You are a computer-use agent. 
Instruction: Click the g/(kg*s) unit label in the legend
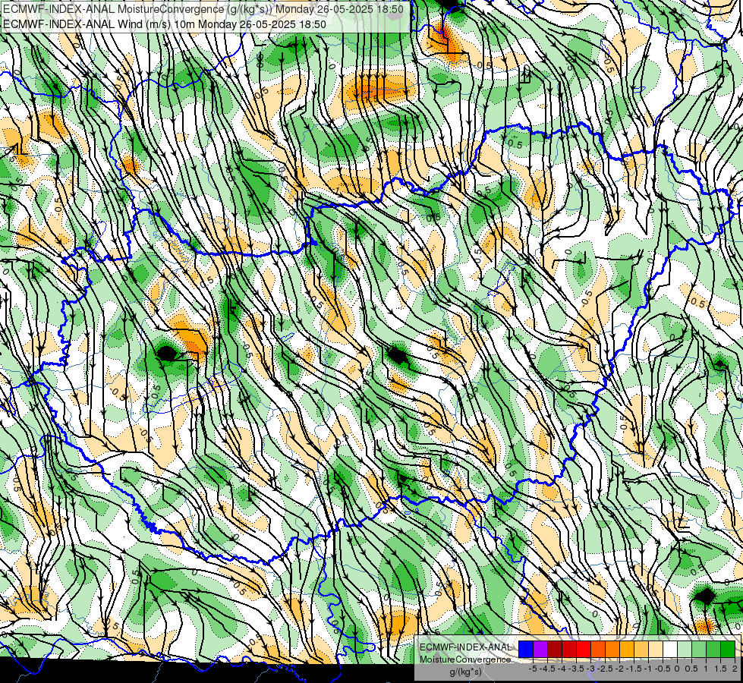(466, 672)
